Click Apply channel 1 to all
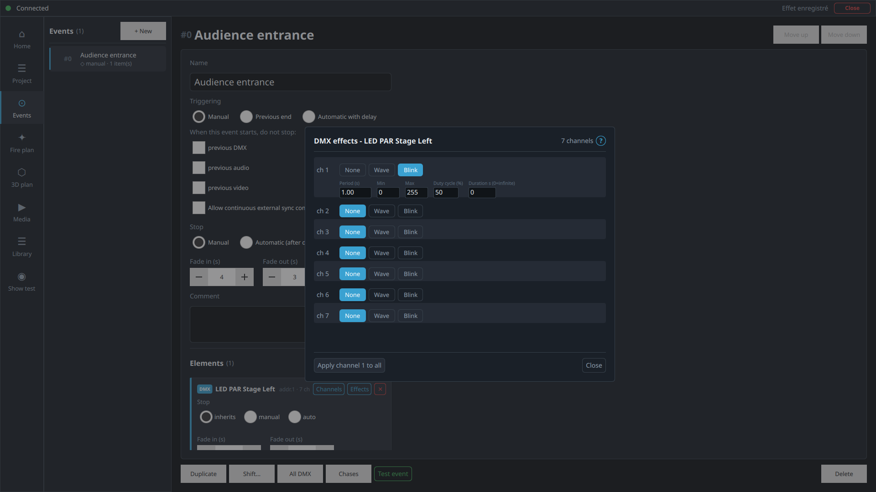Image resolution: width=876 pixels, height=492 pixels. (349, 365)
